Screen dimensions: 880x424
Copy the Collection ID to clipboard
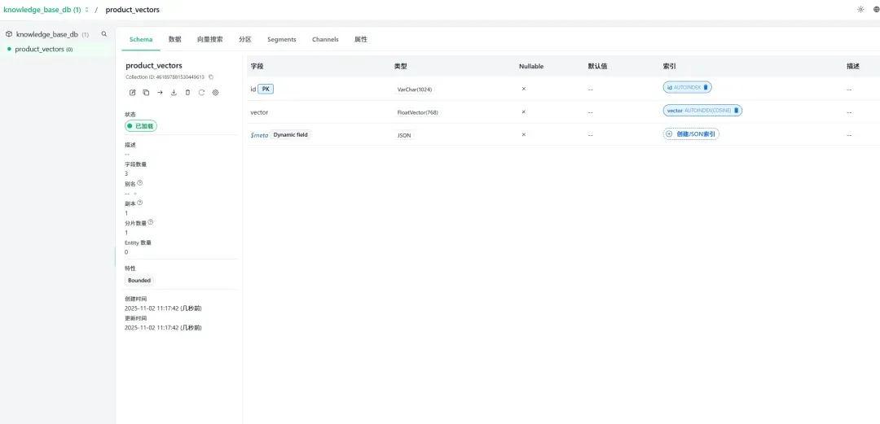click(x=211, y=77)
